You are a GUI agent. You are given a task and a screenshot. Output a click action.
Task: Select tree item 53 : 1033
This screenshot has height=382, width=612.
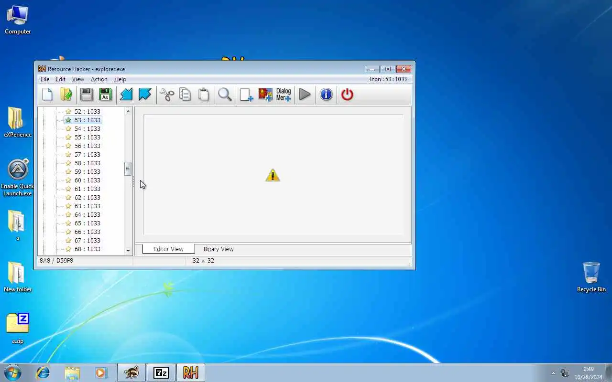[87, 120]
